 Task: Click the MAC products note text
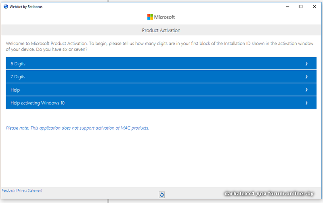tap(78, 128)
